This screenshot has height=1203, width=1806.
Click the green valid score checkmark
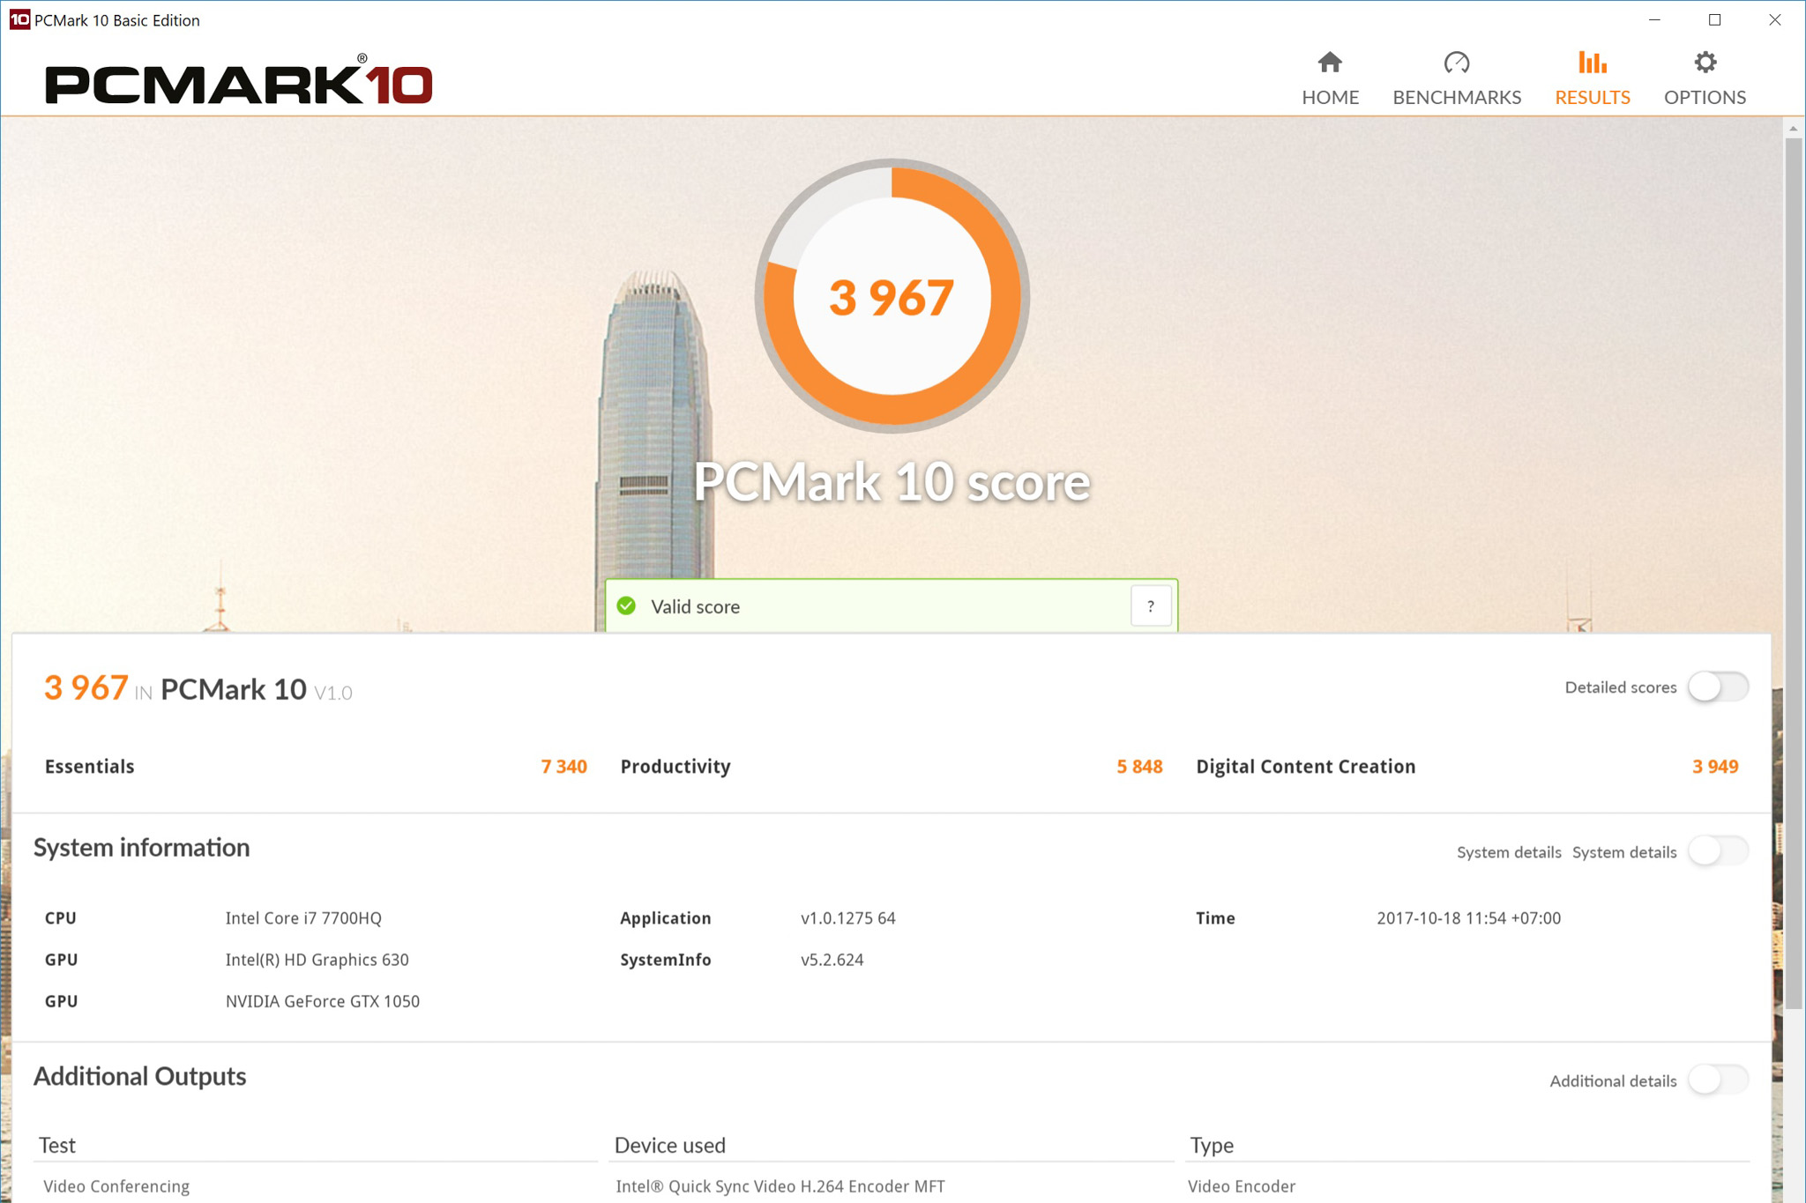point(626,606)
